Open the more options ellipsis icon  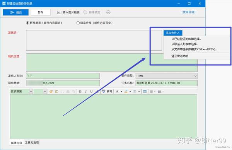click(x=108, y=12)
